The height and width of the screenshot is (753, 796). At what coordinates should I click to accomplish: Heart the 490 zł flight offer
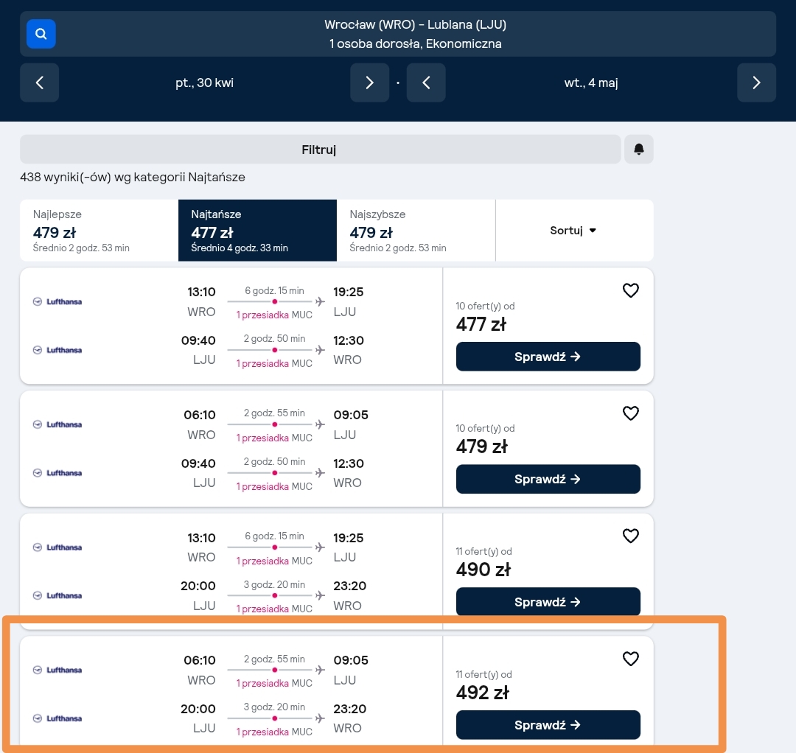coord(630,536)
